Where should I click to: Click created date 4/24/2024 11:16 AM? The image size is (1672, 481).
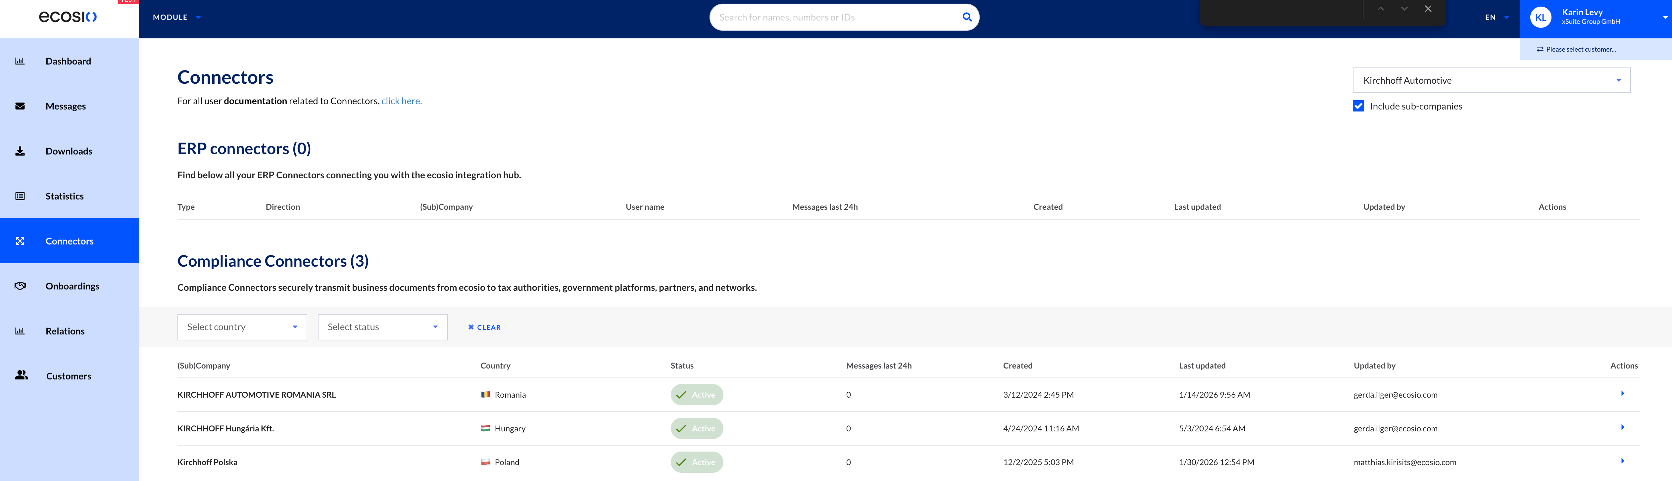[1041, 428]
